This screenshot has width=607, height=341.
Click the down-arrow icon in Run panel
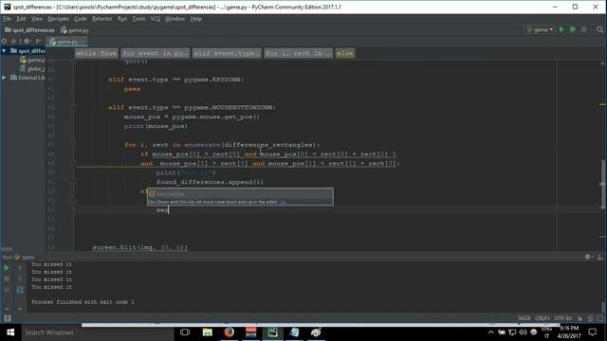coord(20,278)
